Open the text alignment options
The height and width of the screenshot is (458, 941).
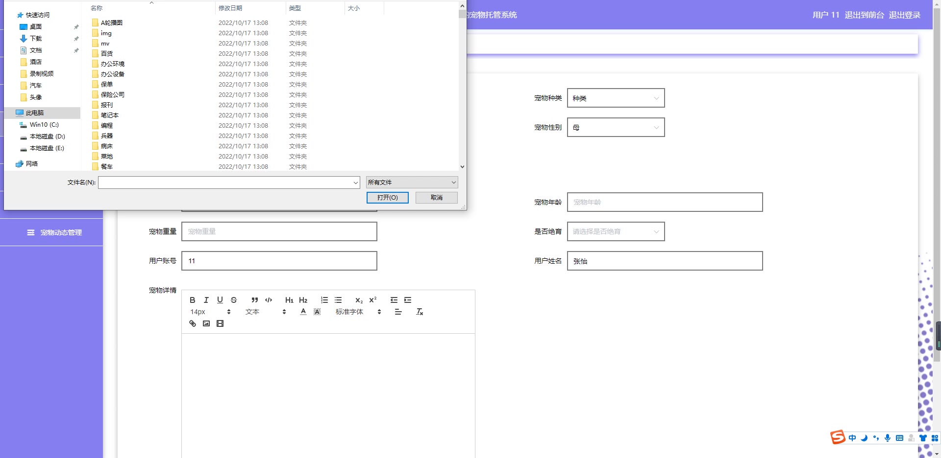click(398, 312)
